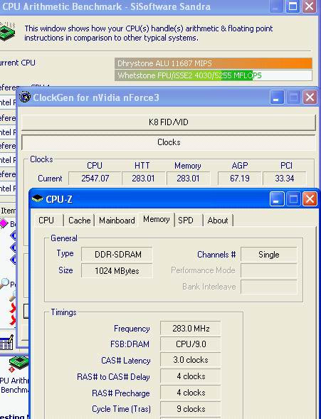Screen dimensions: 321x419
Task: Click the spreadsheet icon in Sandra's bottom-left
Action: click(6, 343)
